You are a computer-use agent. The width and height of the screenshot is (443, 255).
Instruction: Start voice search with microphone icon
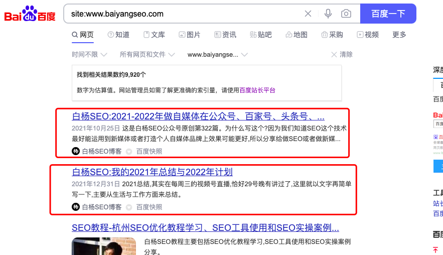328,14
